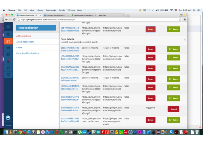Show errors for replication ending 647e7bd
Image resolution: width=203 pixels, height=144 pixels.
point(150,57)
